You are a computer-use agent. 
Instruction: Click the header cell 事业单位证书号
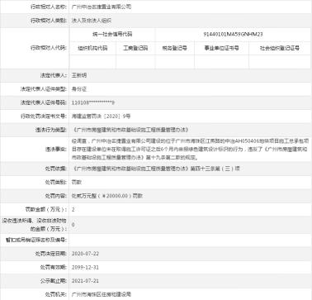(x=221, y=48)
